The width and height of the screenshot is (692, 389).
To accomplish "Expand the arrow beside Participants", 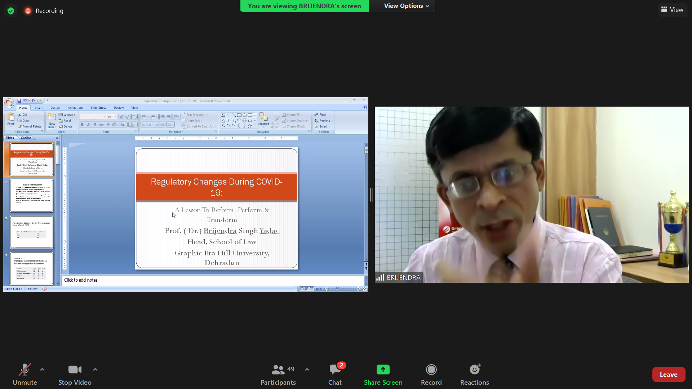I will (307, 370).
